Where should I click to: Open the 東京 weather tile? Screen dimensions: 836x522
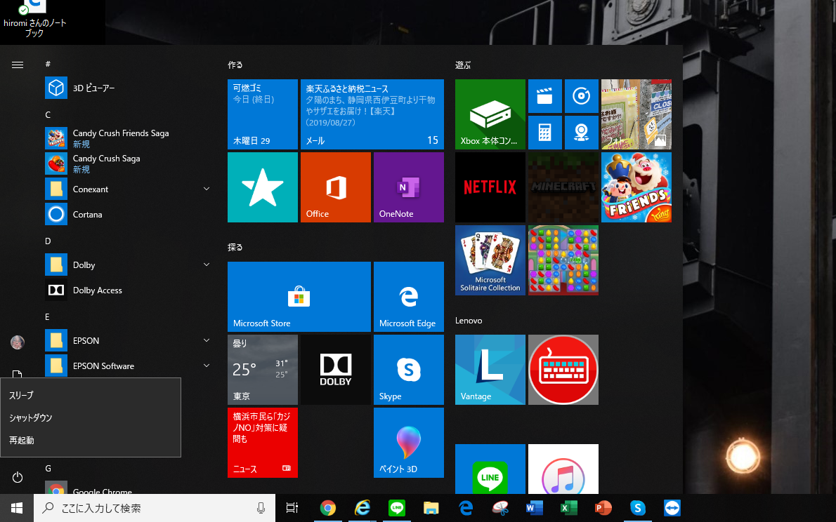(x=262, y=370)
